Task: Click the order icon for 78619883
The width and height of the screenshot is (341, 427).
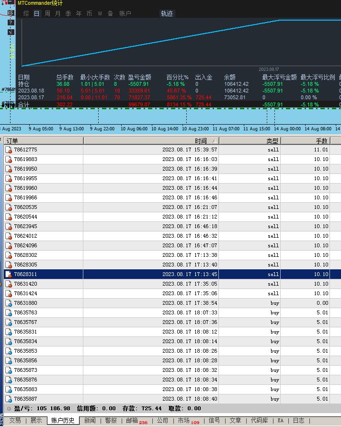Action: click(9, 159)
